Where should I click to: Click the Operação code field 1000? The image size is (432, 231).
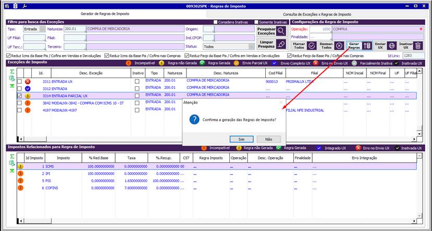coord(320,29)
